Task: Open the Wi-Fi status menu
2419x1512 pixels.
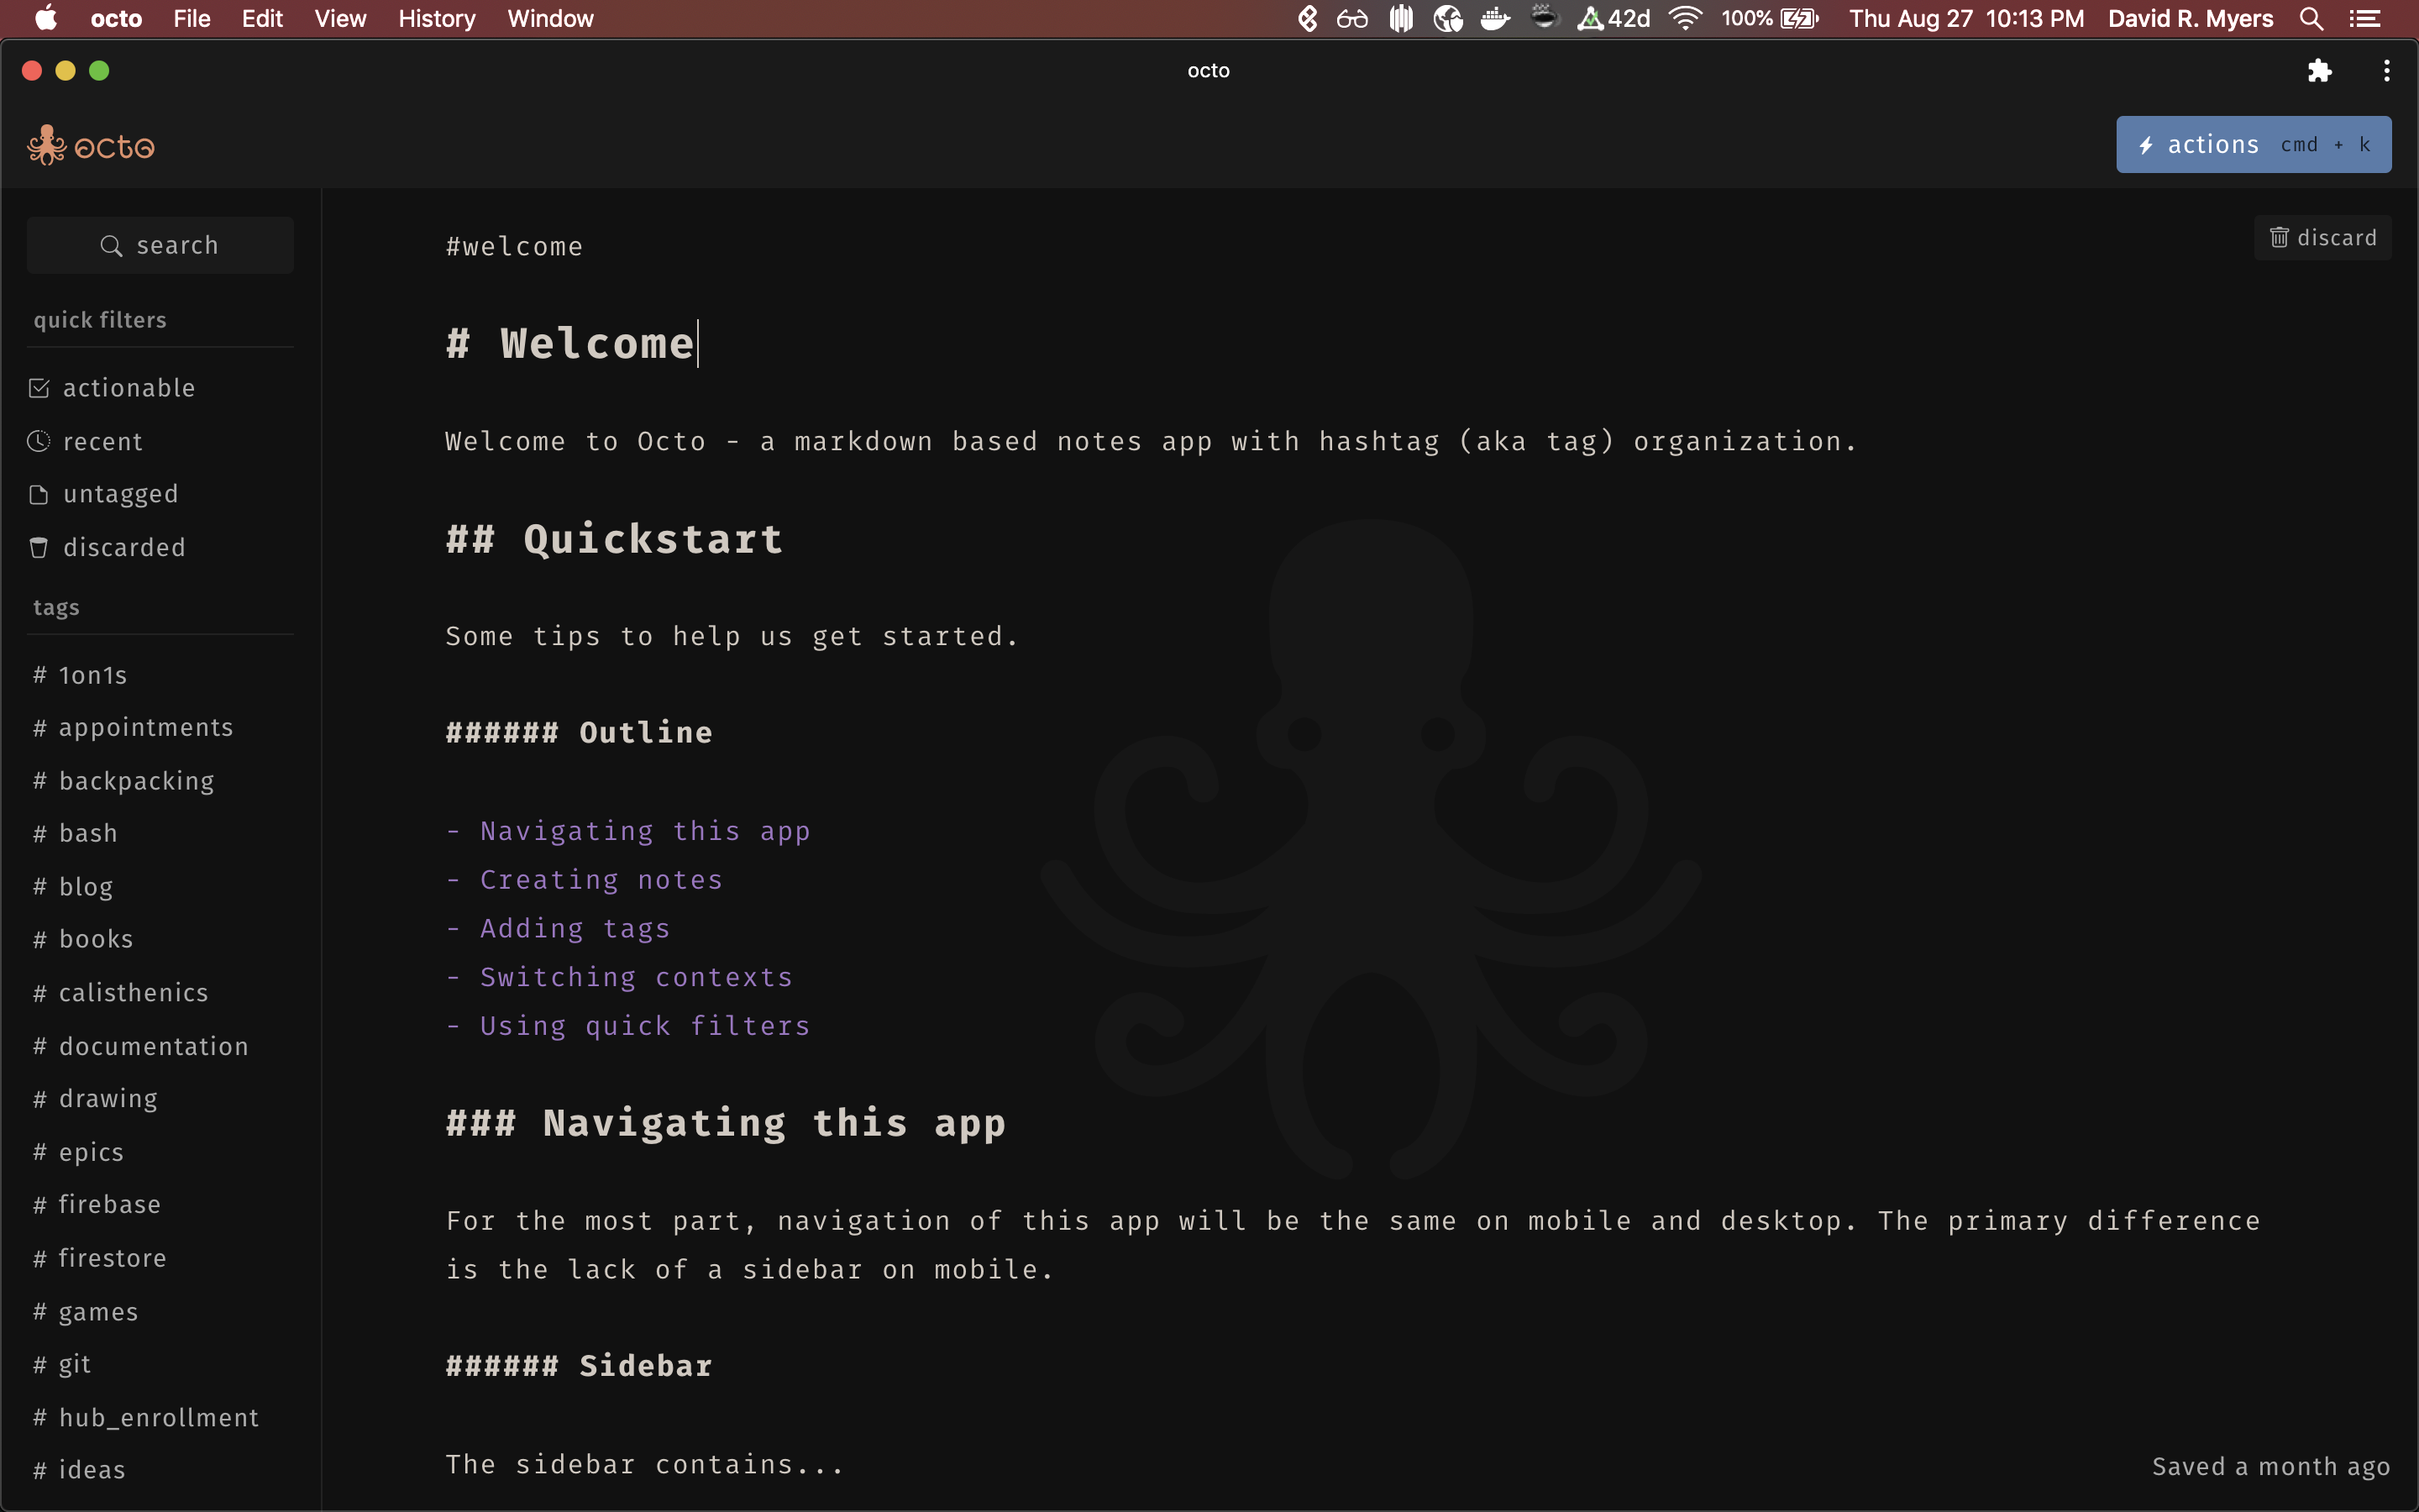Action: (1685, 18)
